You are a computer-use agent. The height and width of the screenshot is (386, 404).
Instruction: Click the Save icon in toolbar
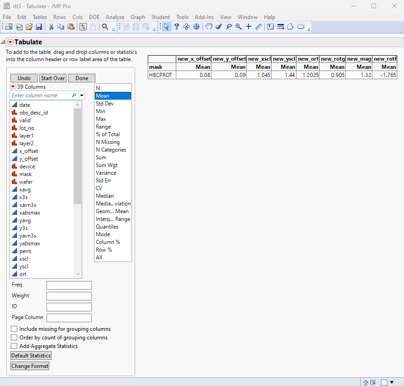[x=39, y=27]
